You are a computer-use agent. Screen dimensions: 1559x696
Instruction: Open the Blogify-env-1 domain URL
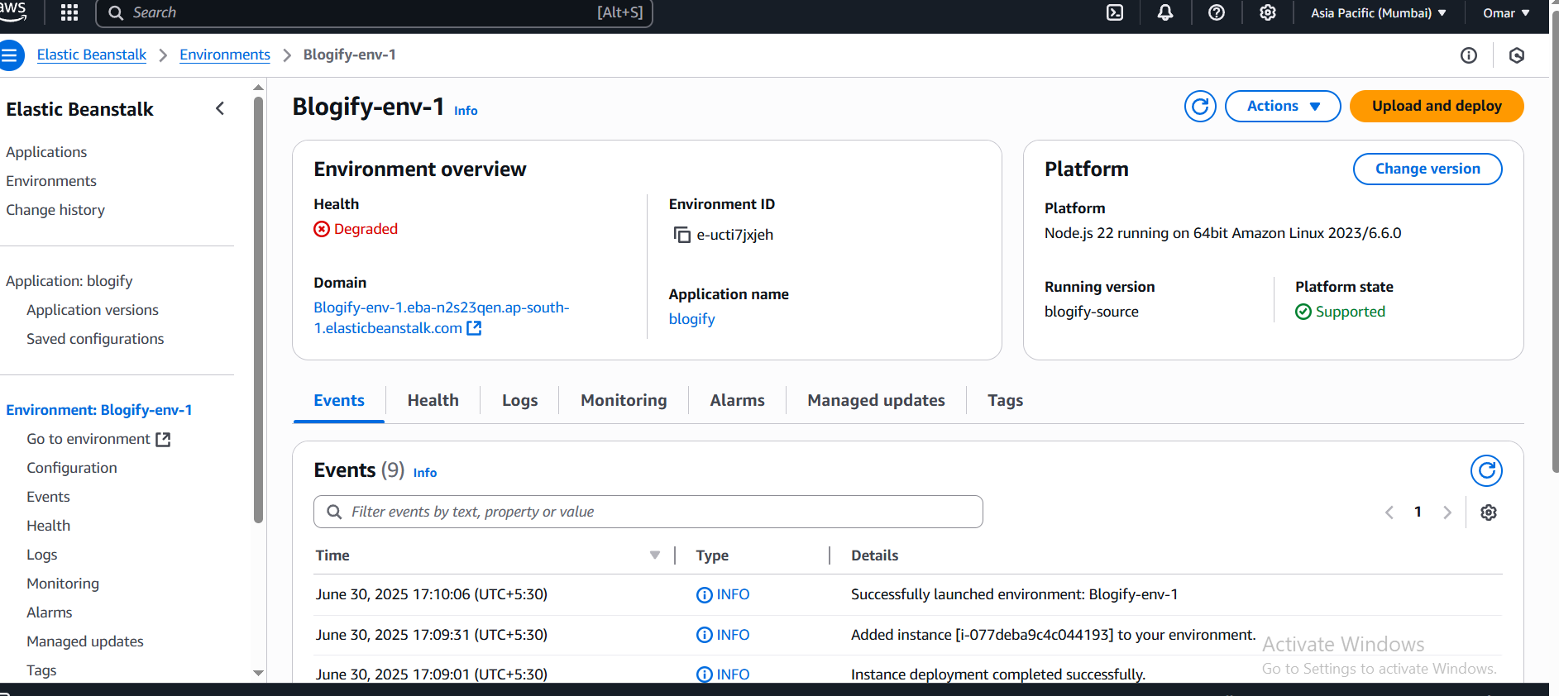(442, 317)
